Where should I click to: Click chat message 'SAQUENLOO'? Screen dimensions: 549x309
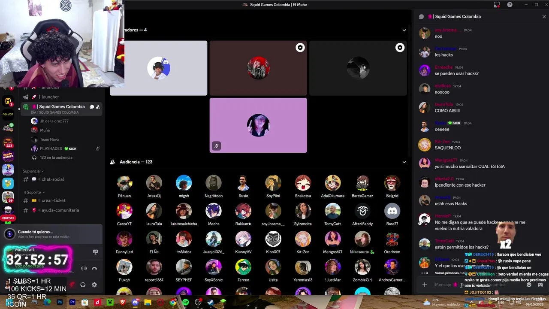coord(447,148)
